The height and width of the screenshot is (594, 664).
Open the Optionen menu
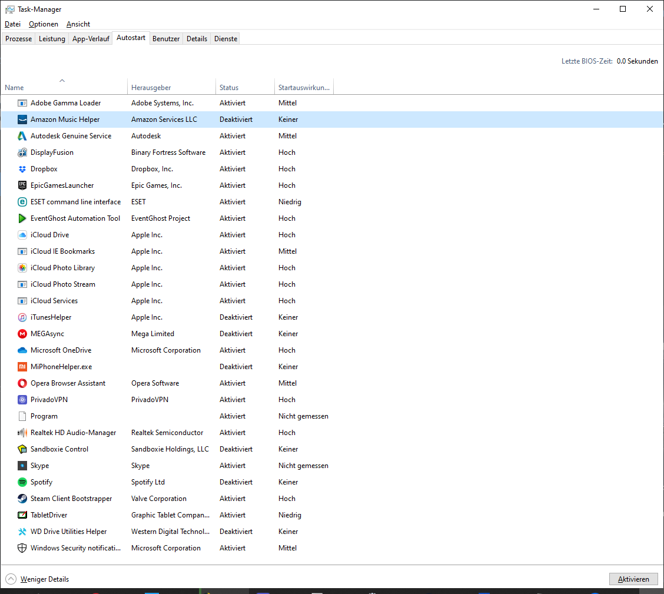[44, 24]
